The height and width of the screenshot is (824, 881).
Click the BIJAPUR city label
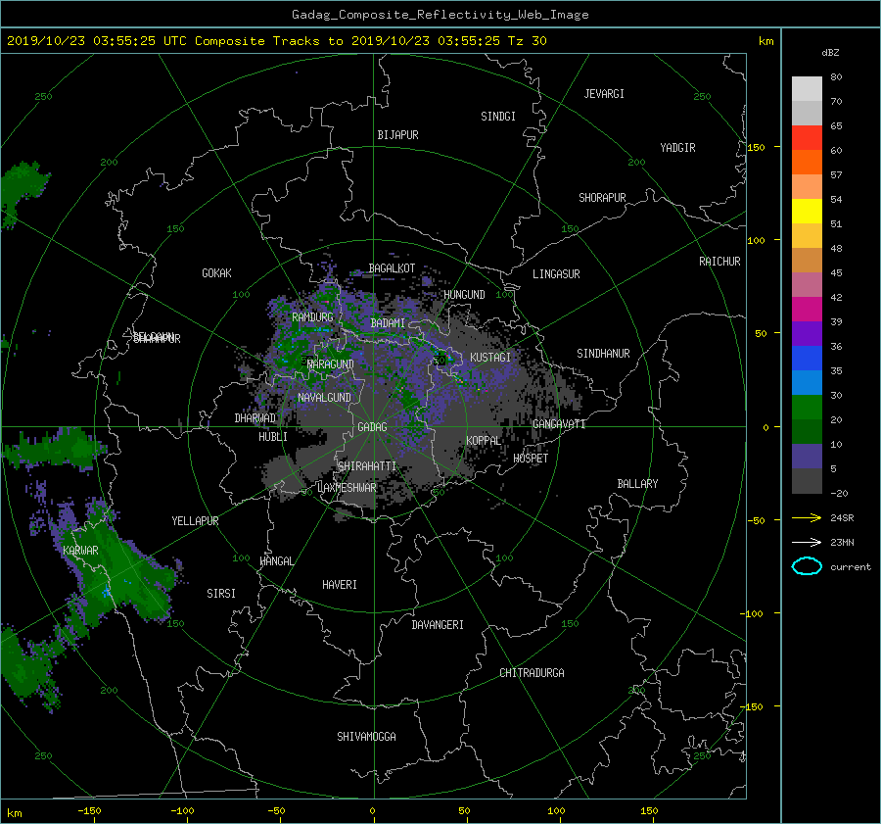(x=397, y=135)
